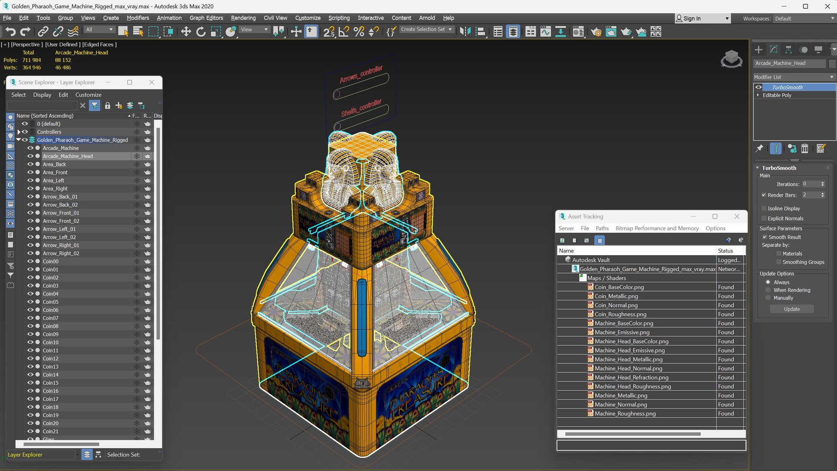Toggle the Isoline Display checkbox
Viewport: 837px width, 471px height.
click(x=764, y=208)
